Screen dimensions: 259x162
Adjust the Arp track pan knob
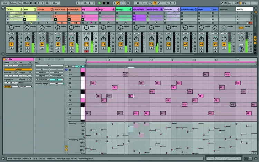(86, 39)
